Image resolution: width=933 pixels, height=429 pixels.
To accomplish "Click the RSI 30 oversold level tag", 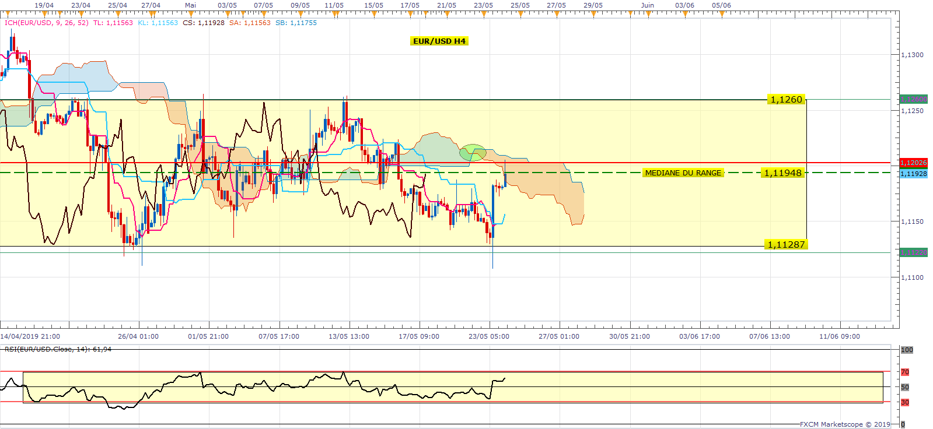I will [x=905, y=402].
